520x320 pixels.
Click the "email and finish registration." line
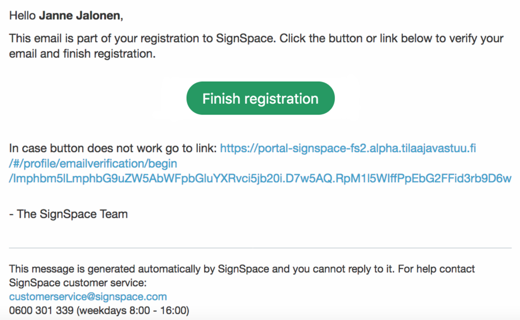pos(82,54)
